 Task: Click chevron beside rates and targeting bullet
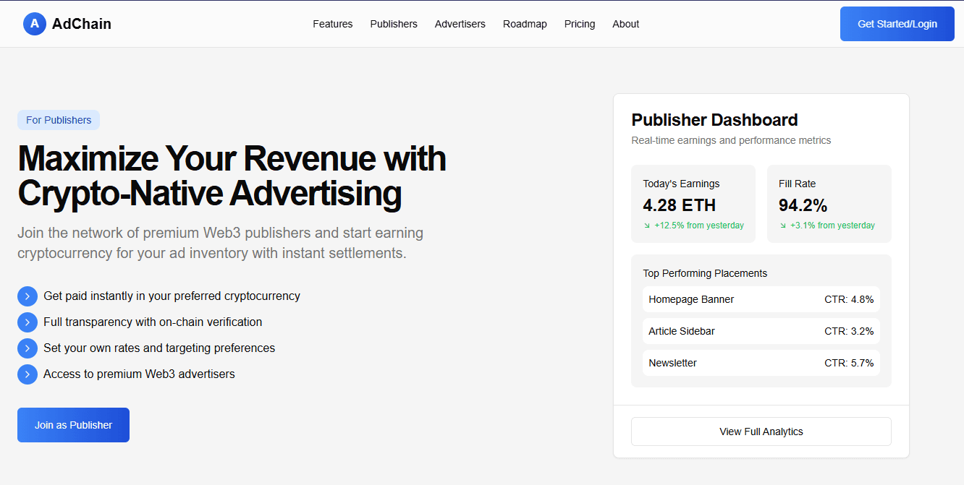point(27,348)
